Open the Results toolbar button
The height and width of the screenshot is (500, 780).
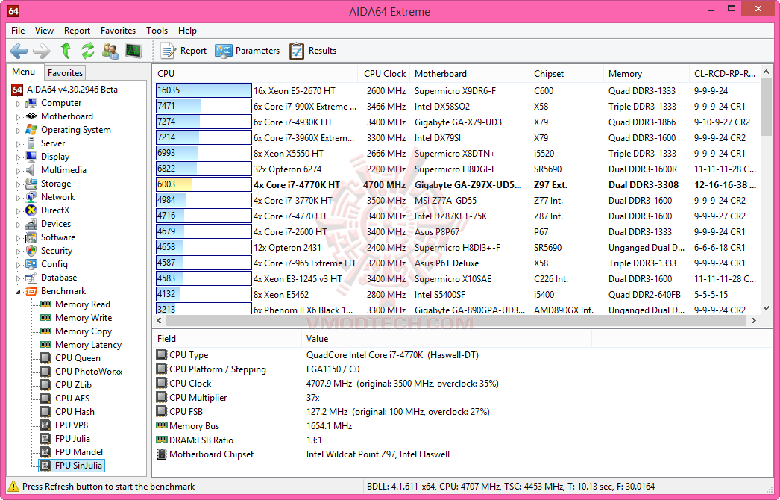[313, 50]
